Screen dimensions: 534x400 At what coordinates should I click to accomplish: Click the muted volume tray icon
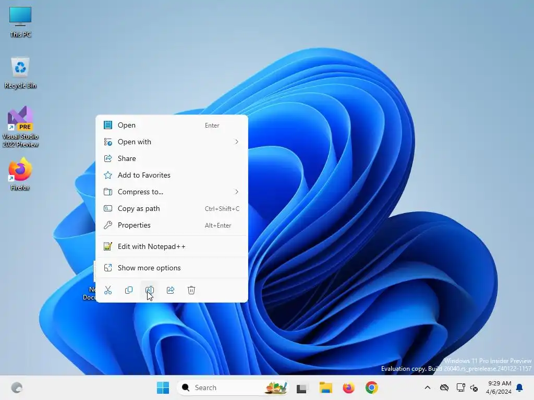[474, 387]
